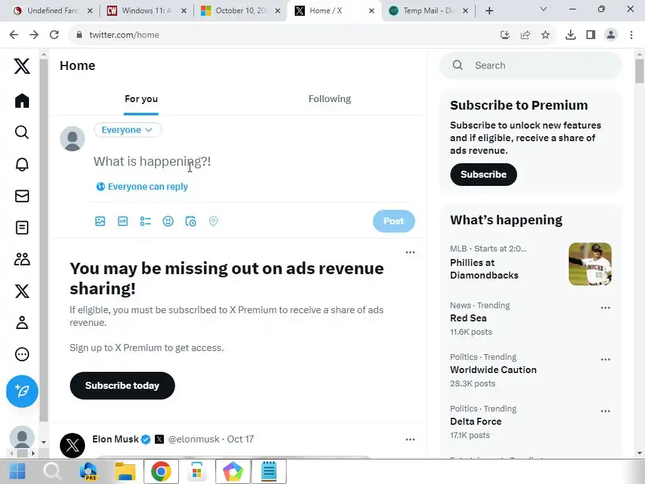Click the Elon Musk post avatar

(x=72, y=446)
